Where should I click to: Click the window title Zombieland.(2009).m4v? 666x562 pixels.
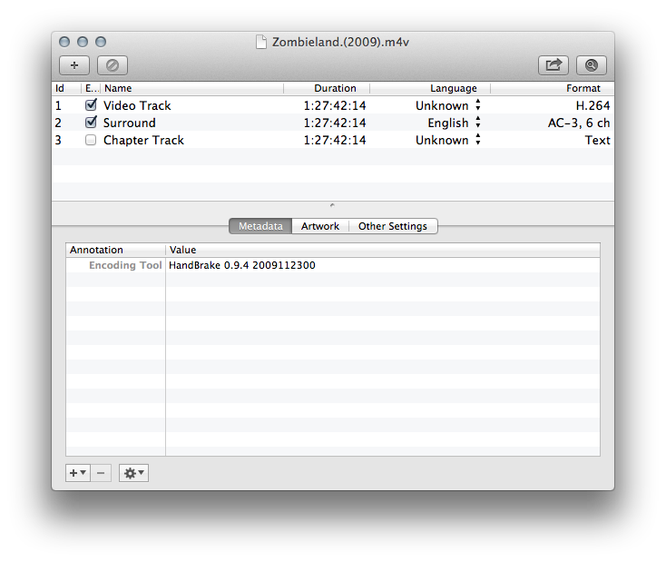[x=340, y=42]
